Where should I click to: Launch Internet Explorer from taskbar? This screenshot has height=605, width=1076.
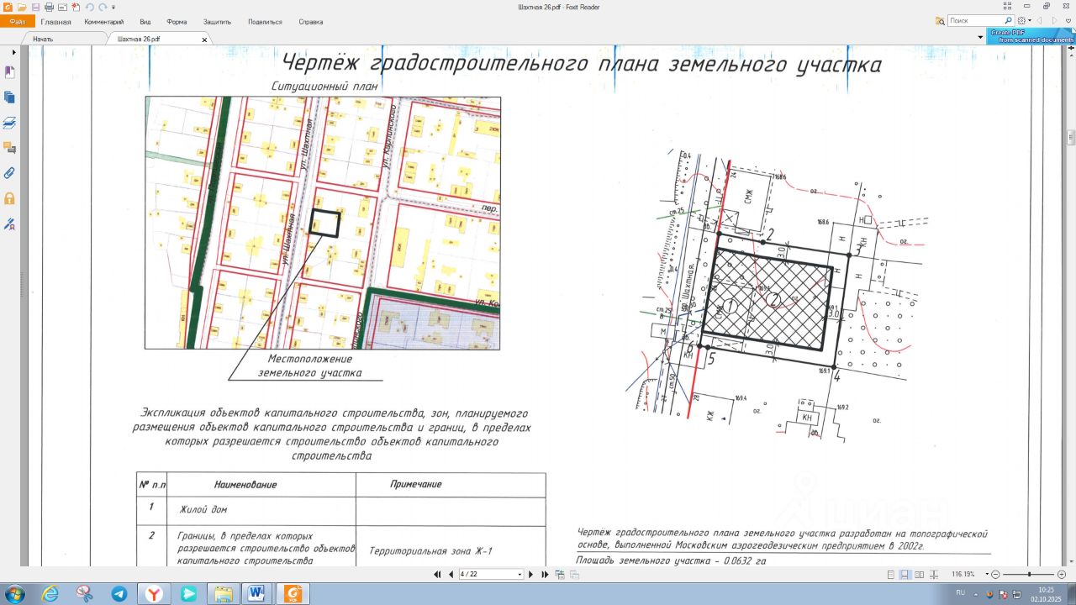(50, 594)
